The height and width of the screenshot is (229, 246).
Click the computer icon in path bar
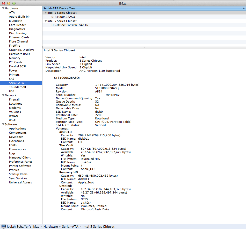[3, 226]
